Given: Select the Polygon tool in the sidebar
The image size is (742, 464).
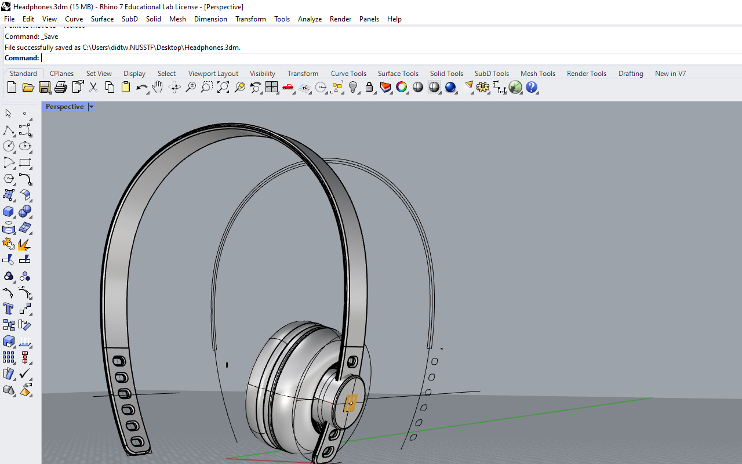Looking at the screenshot, I should 9,179.
